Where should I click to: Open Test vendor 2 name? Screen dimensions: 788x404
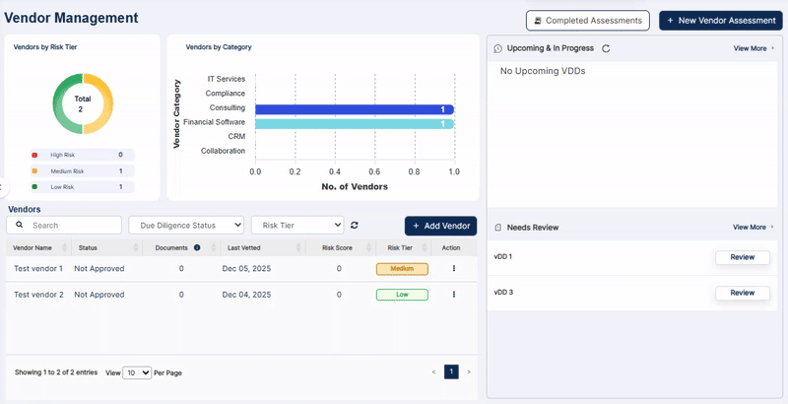(x=38, y=295)
